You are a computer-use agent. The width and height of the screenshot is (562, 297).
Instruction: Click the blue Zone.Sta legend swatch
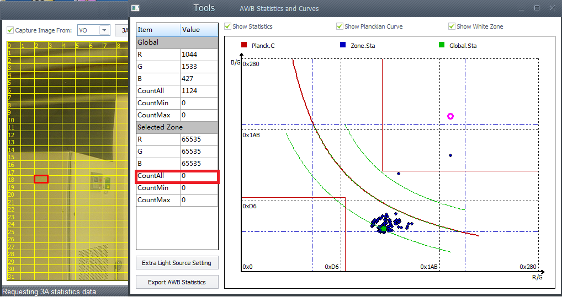click(343, 45)
